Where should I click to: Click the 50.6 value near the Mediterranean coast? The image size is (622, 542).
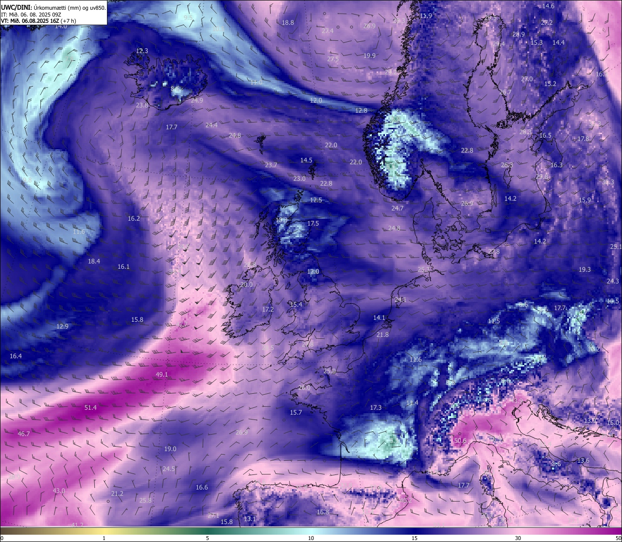(460, 441)
